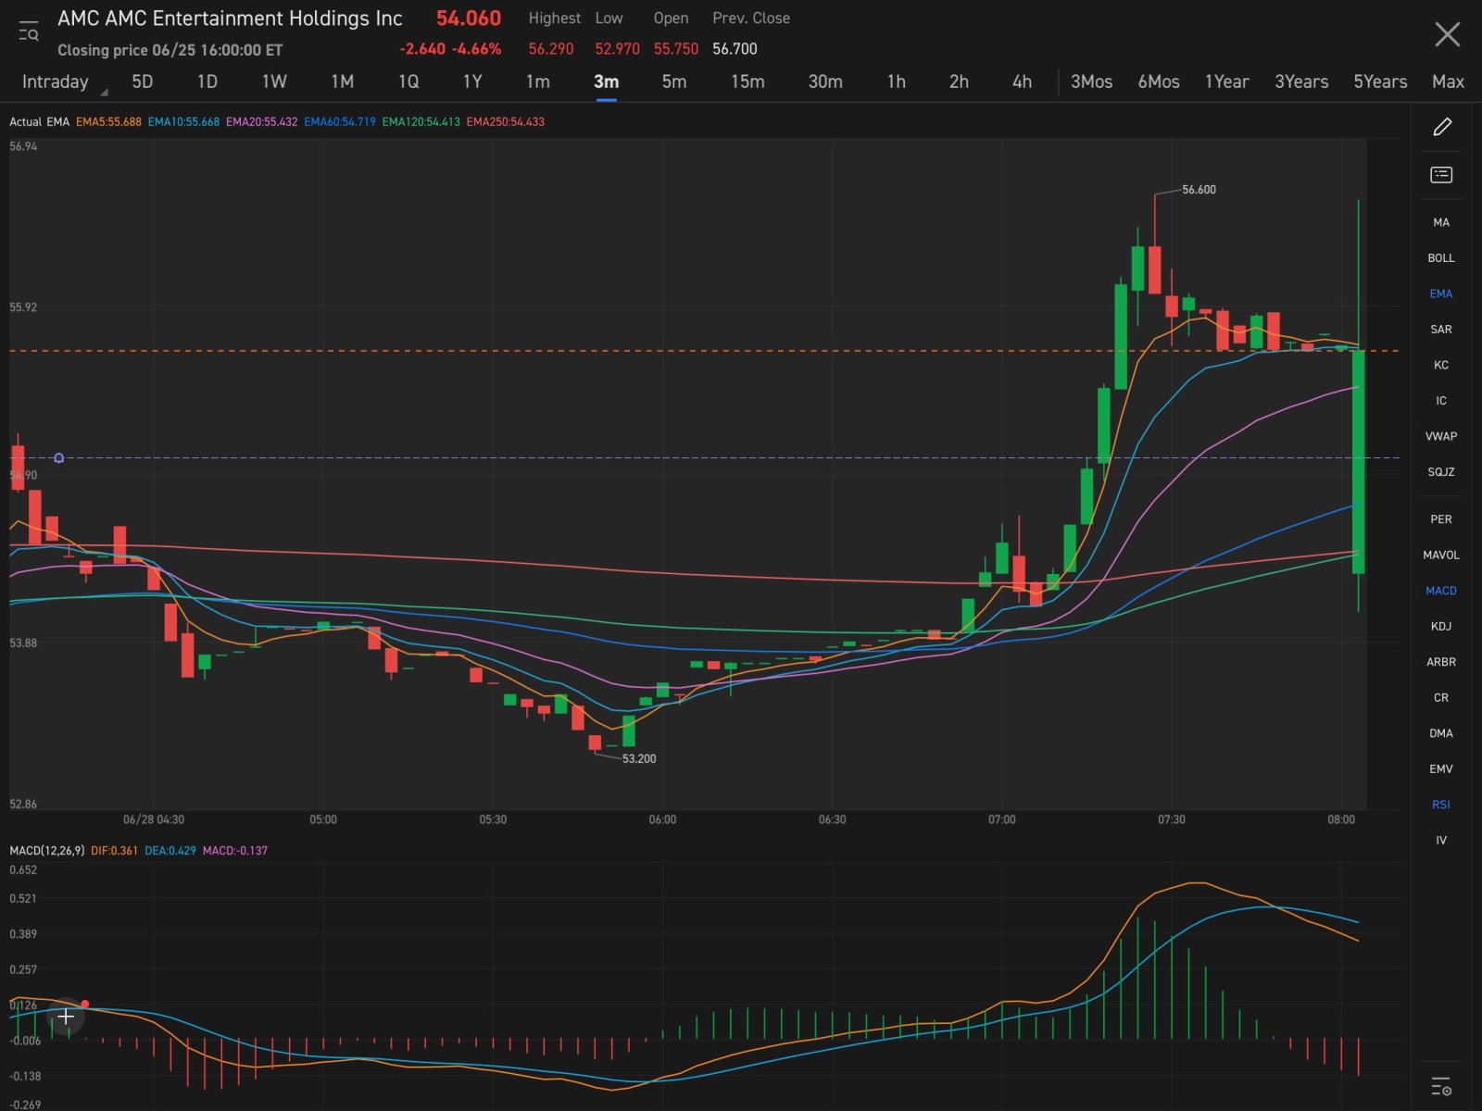
Task: Select the 1W timeframe
Action: 274,81
